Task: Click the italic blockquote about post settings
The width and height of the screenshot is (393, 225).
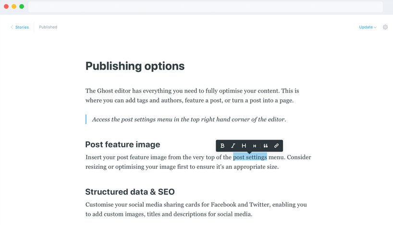Action: click(x=189, y=119)
